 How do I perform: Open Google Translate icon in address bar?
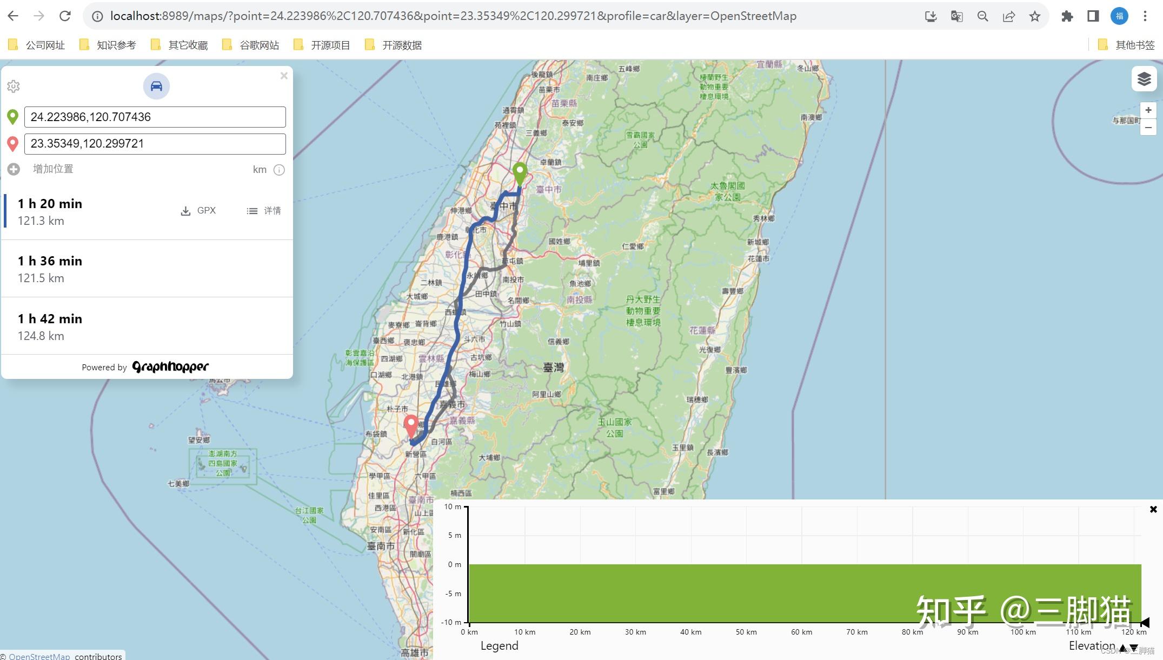point(956,16)
